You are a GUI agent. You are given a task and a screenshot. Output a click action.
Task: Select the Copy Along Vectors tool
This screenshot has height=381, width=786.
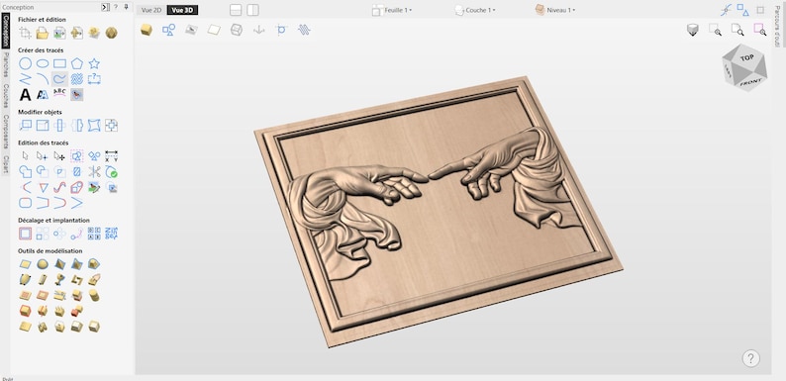76,234
